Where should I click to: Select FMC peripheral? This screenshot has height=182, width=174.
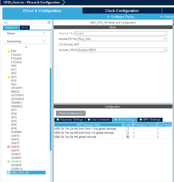pos(14,66)
